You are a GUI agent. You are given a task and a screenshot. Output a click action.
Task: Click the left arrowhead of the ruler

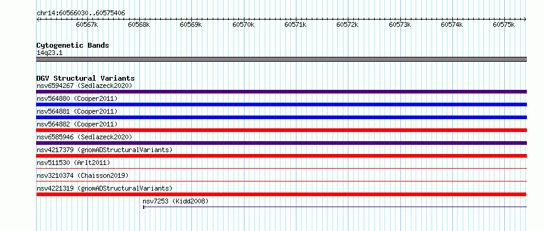coord(38,19)
